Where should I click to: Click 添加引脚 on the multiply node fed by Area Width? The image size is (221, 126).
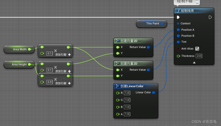click(63, 55)
